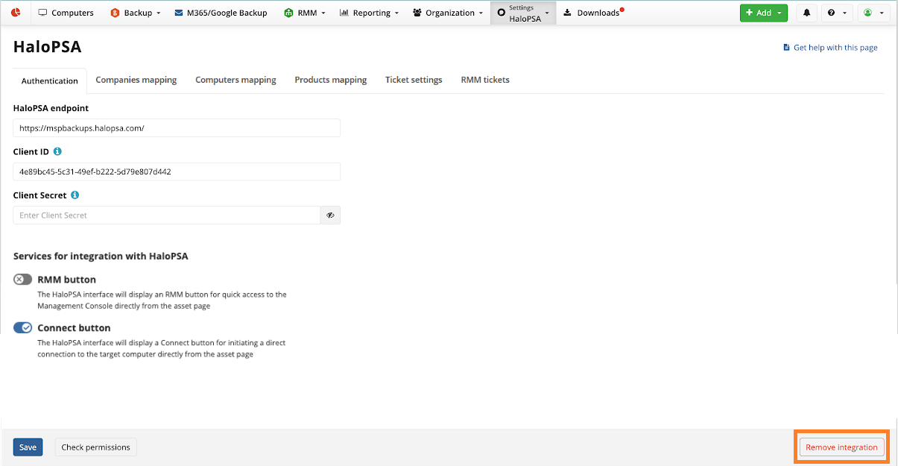Expand the Reporting dropdown menu
Screen dimensions: 898x466
click(369, 13)
